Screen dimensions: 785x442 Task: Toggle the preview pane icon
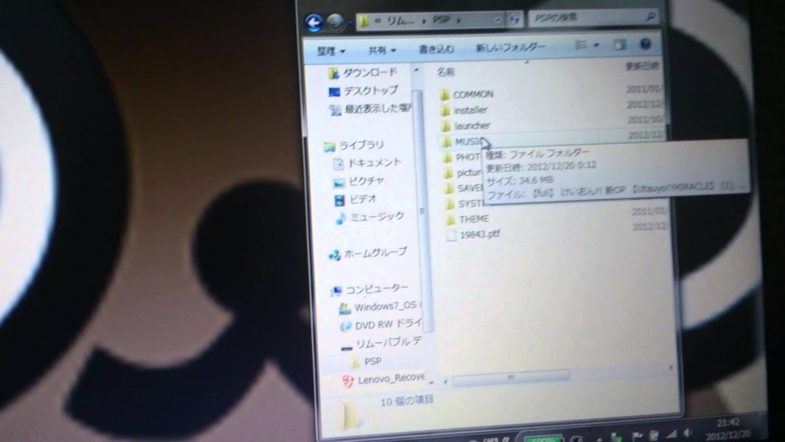(x=620, y=45)
